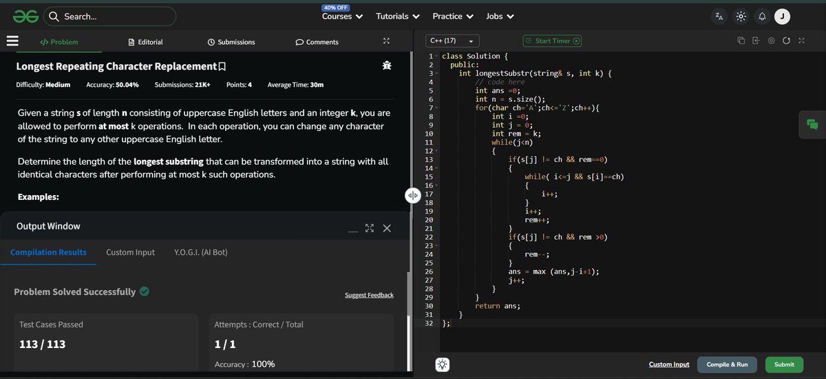
Task: Open the notifications bell
Action: click(762, 16)
